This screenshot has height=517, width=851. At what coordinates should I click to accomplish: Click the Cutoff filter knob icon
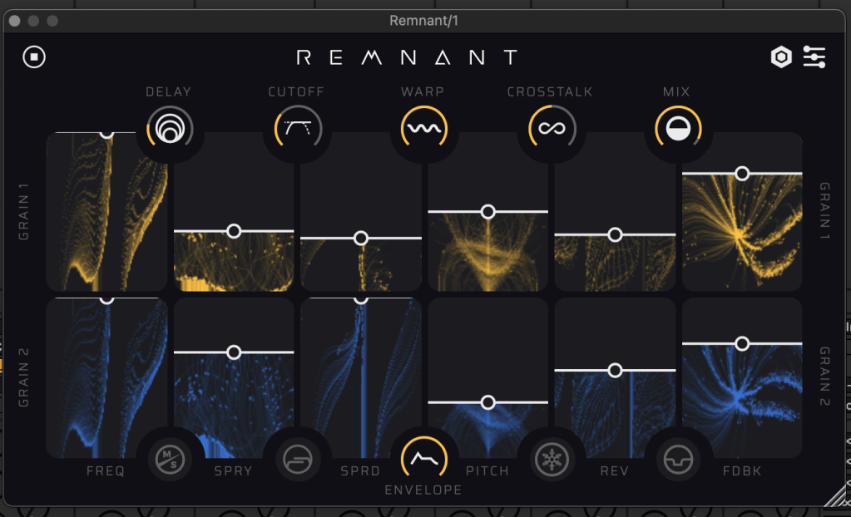[298, 129]
